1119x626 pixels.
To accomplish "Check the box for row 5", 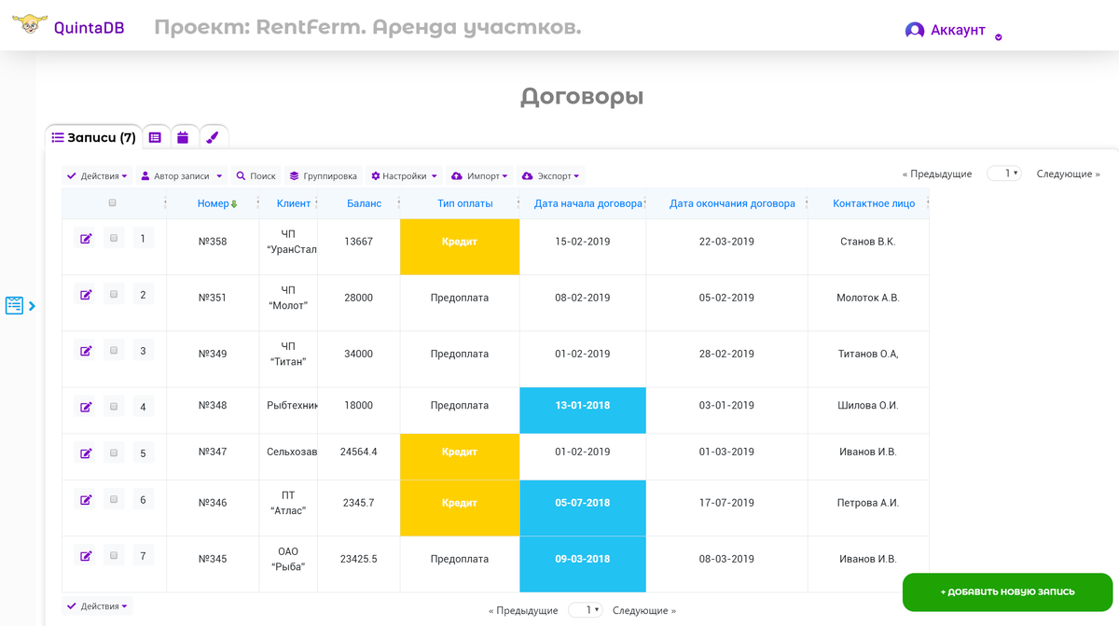I will [x=114, y=453].
